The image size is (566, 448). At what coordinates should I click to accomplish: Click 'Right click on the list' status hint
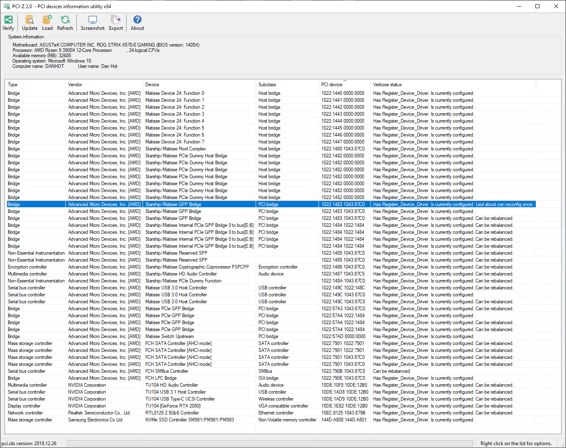(x=516, y=444)
